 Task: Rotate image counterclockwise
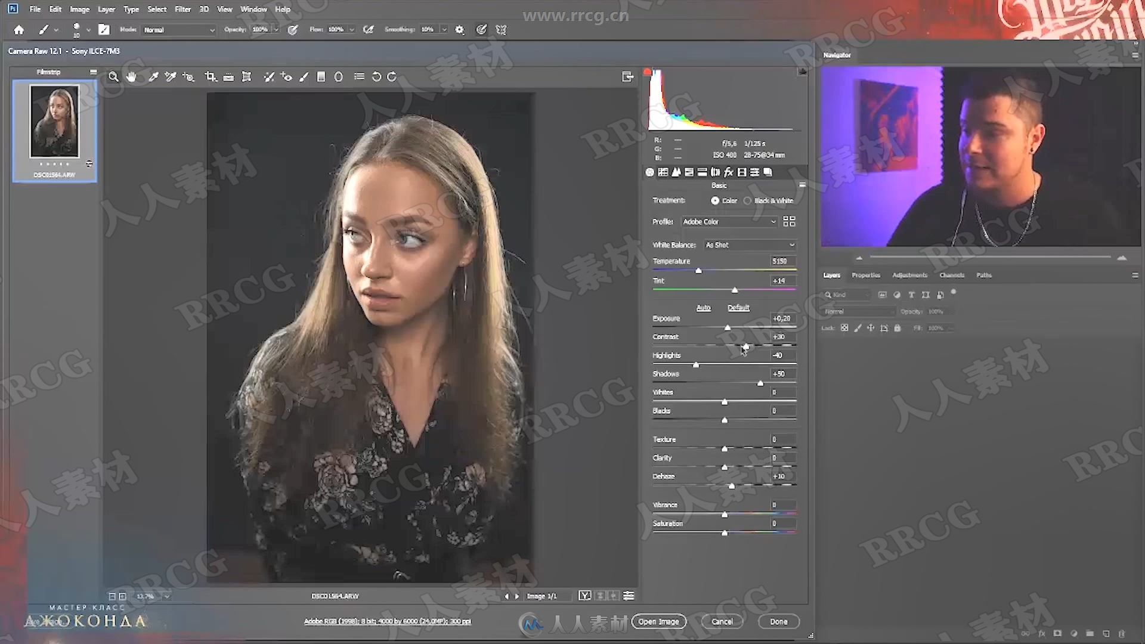click(376, 77)
